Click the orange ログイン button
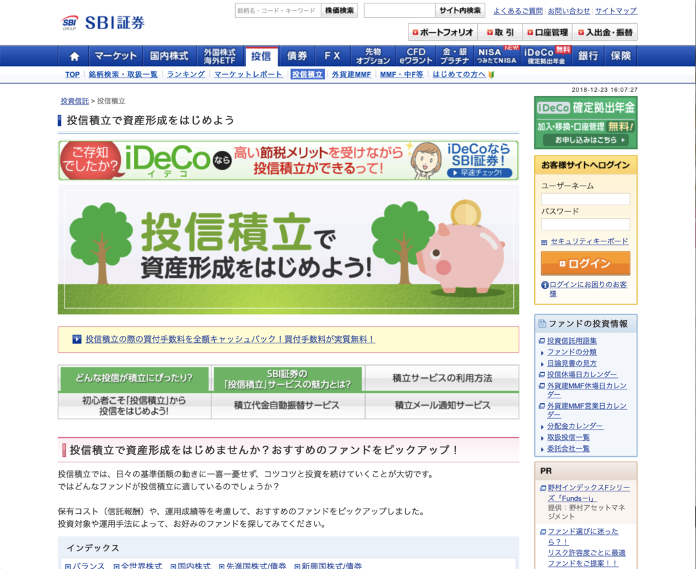The image size is (696, 569). (585, 263)
